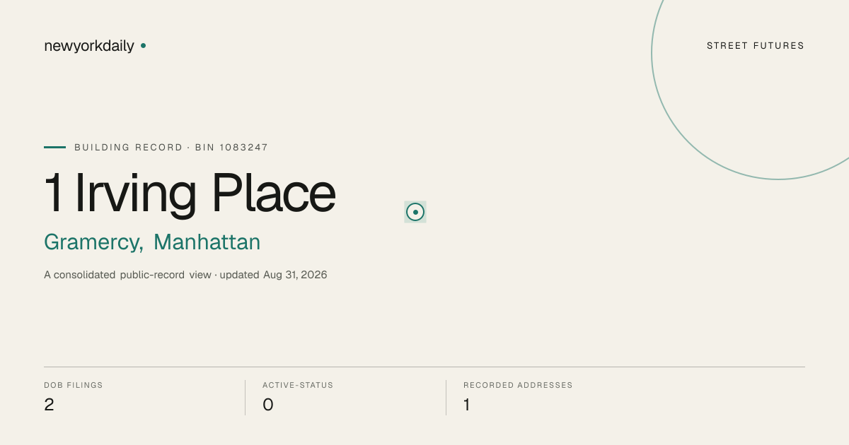The image size is (849, 445).
Task: Click the circular target icon beside the title
Action: (415, 212)
